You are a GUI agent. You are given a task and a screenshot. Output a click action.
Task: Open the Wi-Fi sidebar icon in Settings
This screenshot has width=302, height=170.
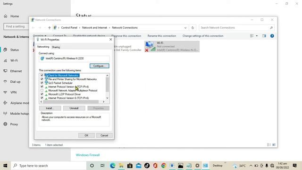pos(5,60)
